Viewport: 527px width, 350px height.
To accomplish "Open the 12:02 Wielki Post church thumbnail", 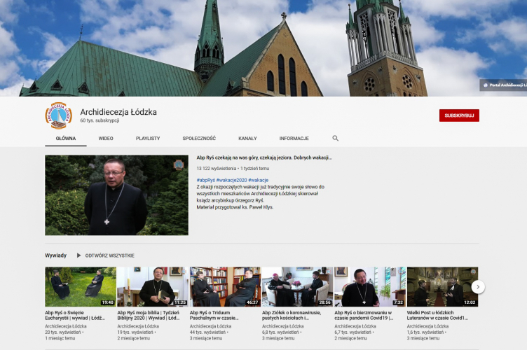I will coord(442,286).
